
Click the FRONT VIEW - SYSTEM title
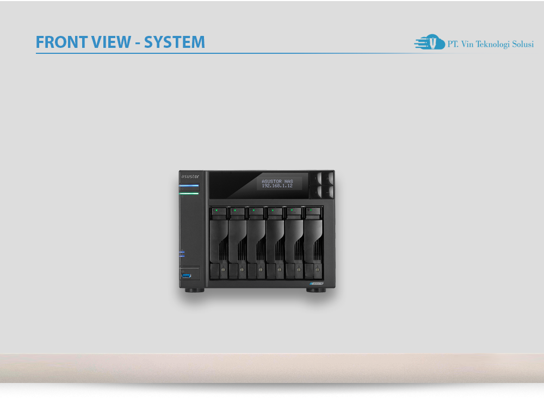(120, 42)
